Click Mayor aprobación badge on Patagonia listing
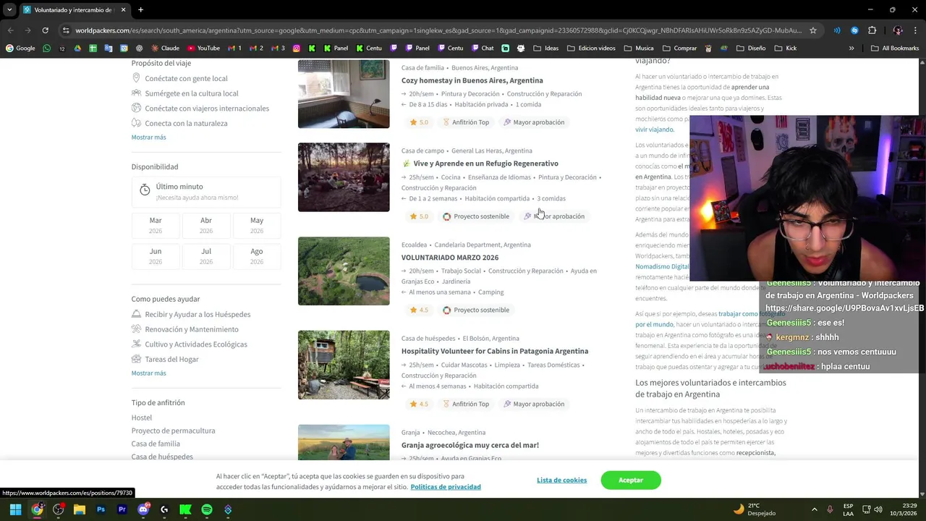 coord(534,404)
